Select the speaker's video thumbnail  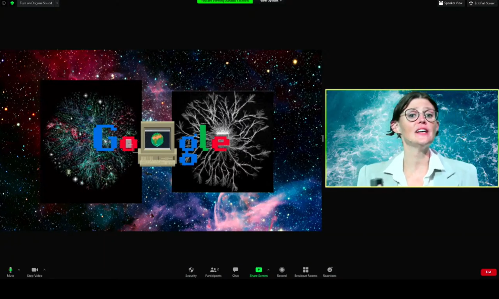point(412,138)
